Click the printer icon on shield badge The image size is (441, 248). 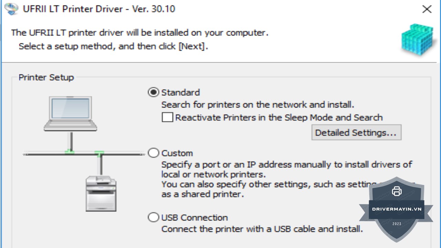[x=397, y=191]
